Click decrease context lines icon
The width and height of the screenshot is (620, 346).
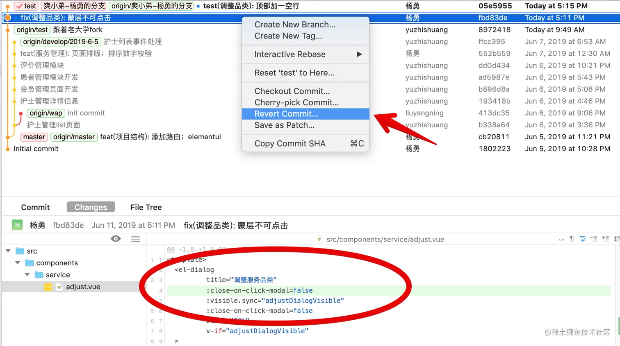(594, 239)
